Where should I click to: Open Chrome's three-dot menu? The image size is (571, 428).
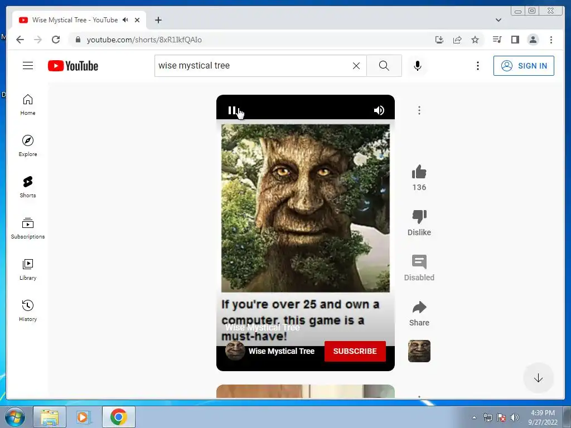coord(551,40)
